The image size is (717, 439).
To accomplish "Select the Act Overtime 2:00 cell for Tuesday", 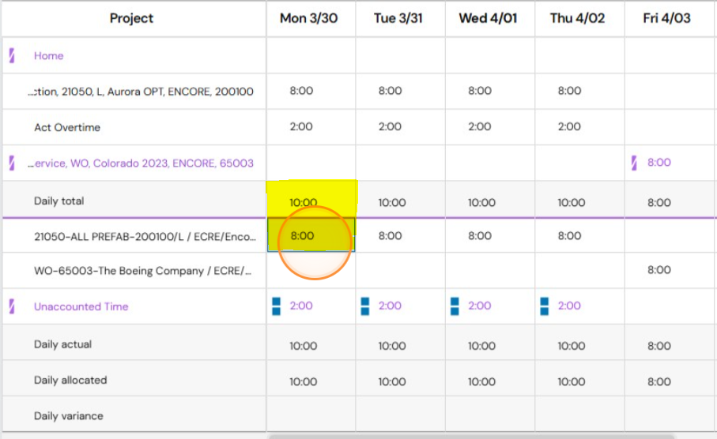I will point(400,127).
